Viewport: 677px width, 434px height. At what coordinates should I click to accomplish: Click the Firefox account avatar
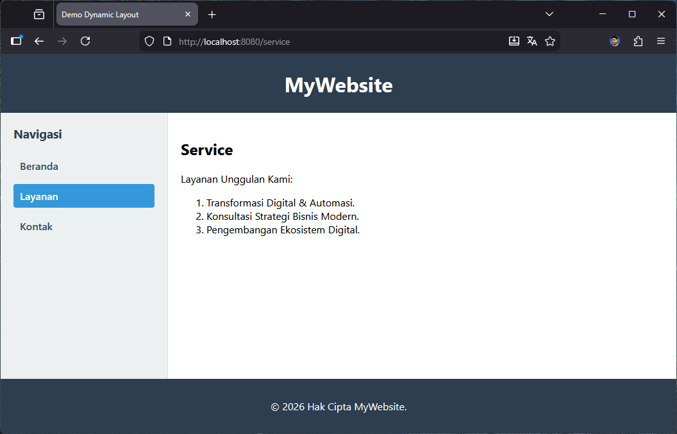615,41
